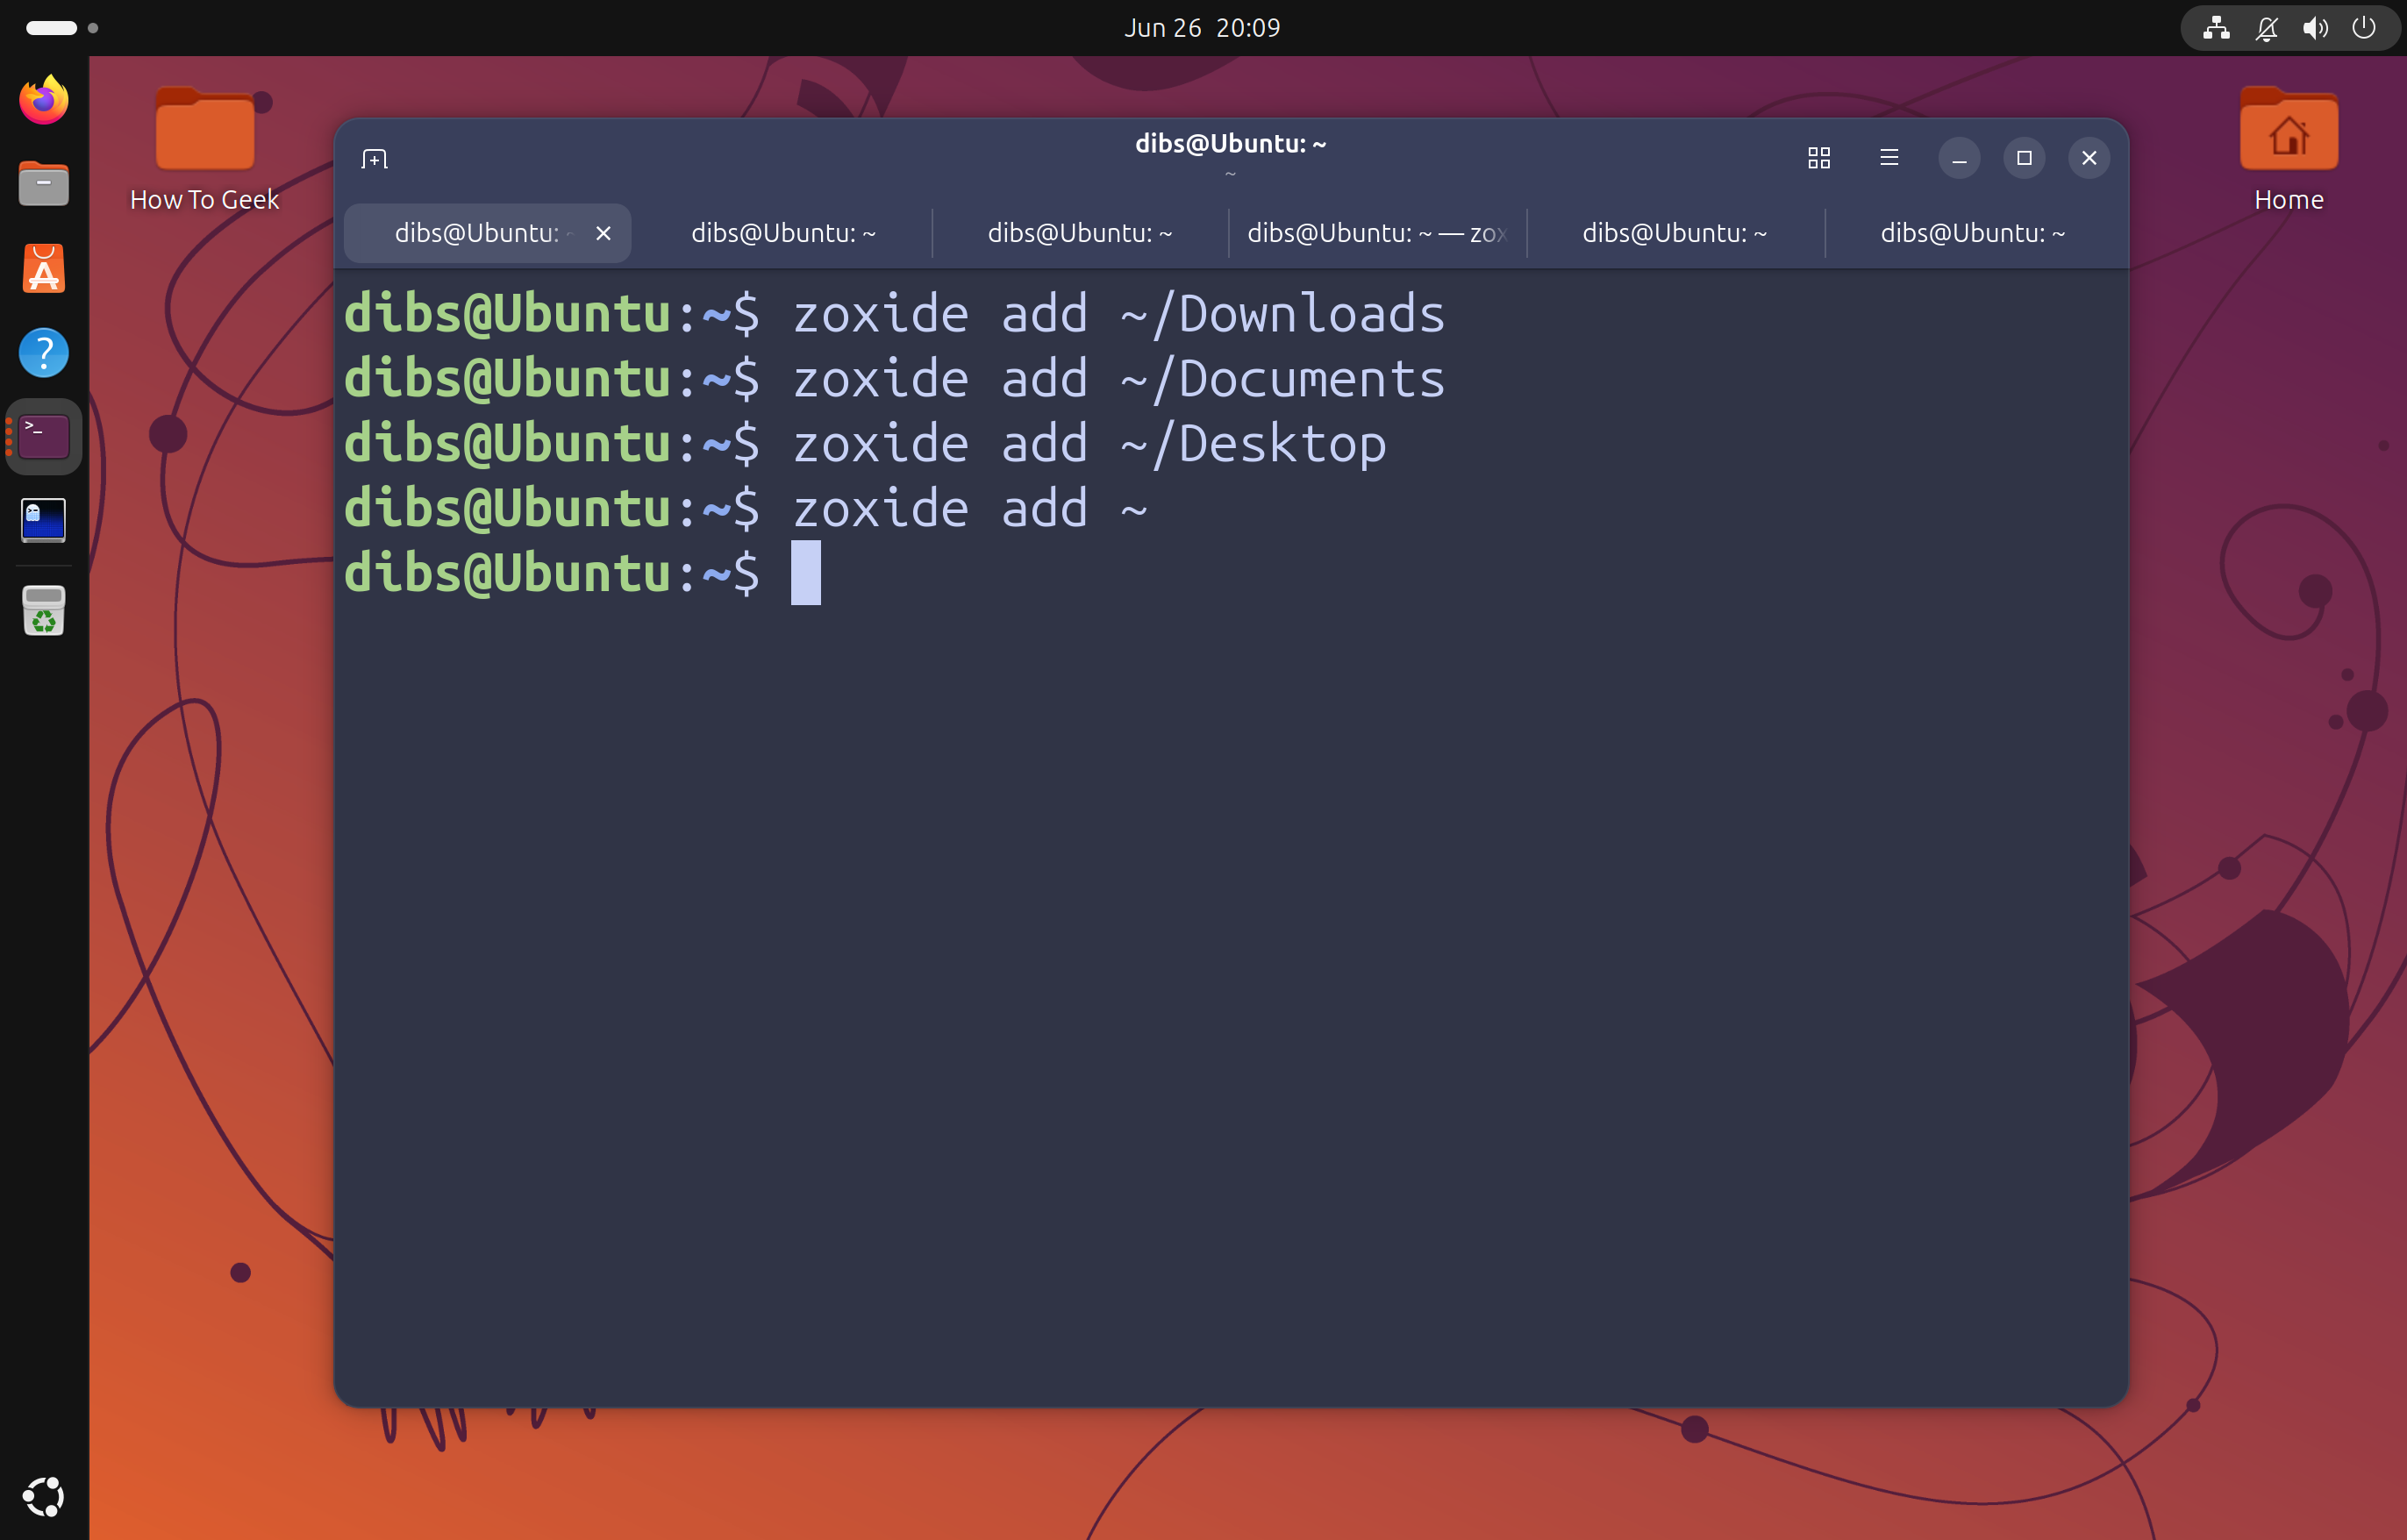Viewport: 2407px width, 1540px height.
Task: Switch to the second dibs@Ubuntu tab
Action: [x=783, y=233]
